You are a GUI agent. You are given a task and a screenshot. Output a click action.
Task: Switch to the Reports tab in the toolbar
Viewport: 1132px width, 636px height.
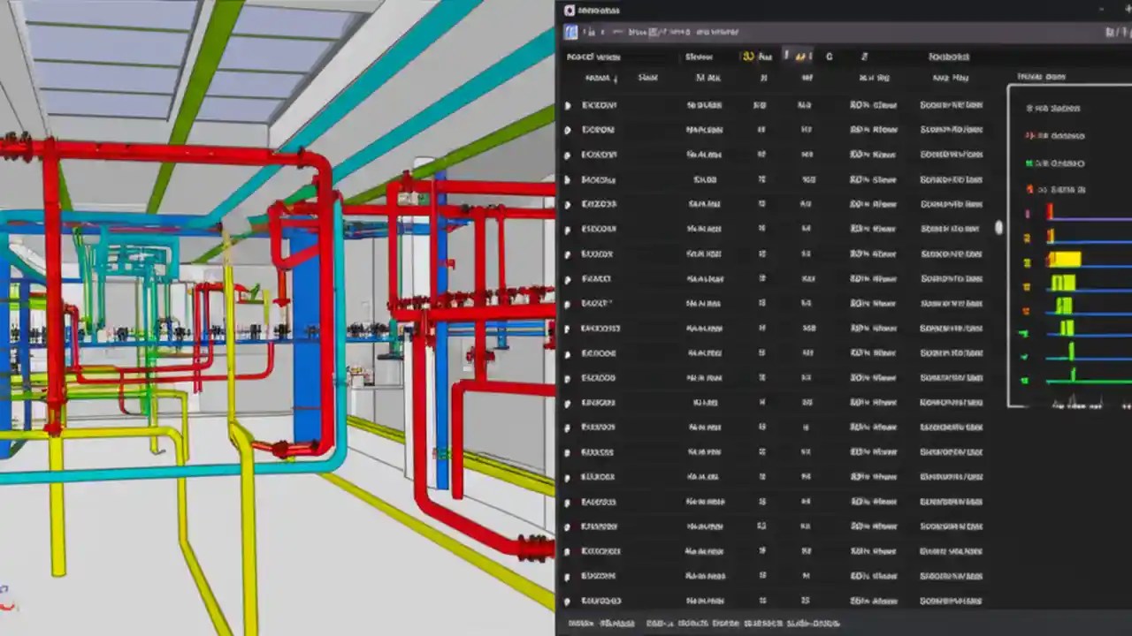[948, 56]
